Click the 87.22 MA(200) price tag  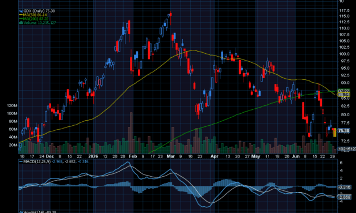tap(344, 91)
